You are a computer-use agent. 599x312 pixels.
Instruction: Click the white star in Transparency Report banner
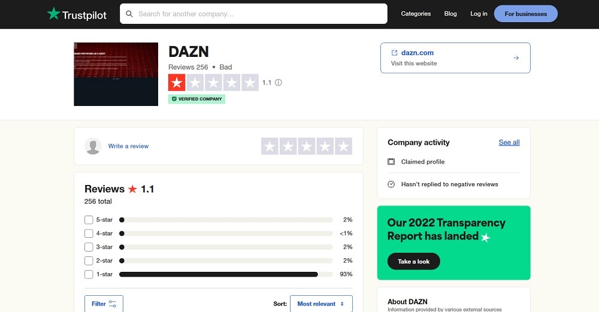pyautogui.click(x=486, y=238)
